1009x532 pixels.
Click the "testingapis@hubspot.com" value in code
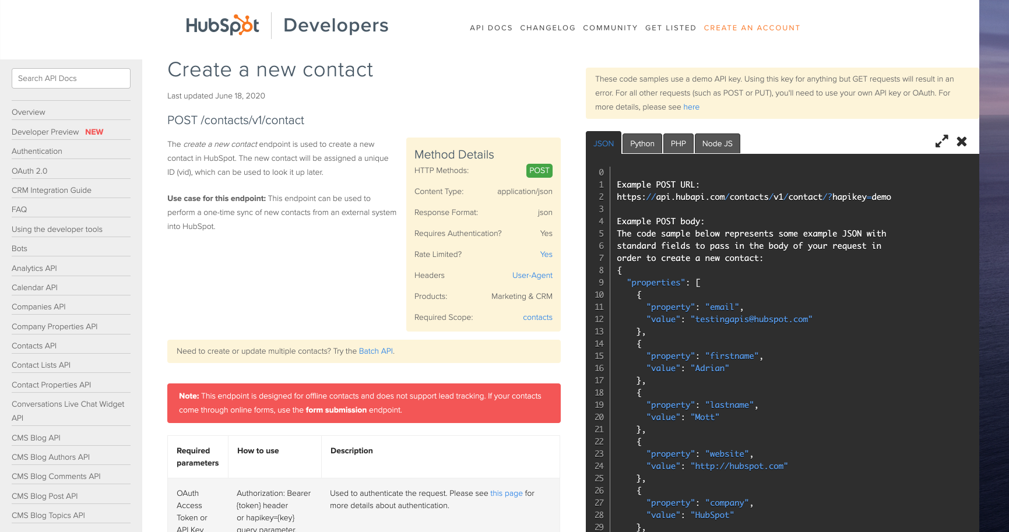751,319
